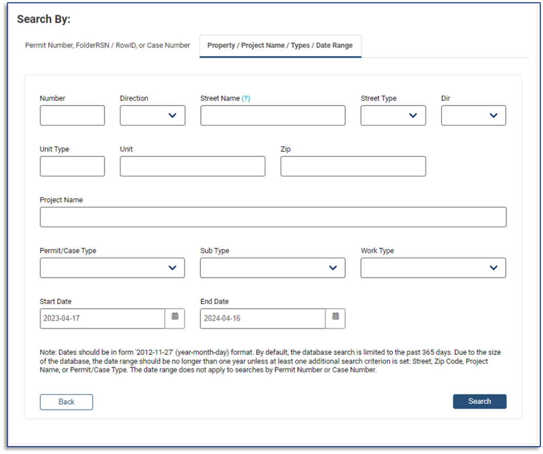Click the Start Date text field
Image resolution: width=543 pixels, height=454 pixels.
[x=102, y=319]
